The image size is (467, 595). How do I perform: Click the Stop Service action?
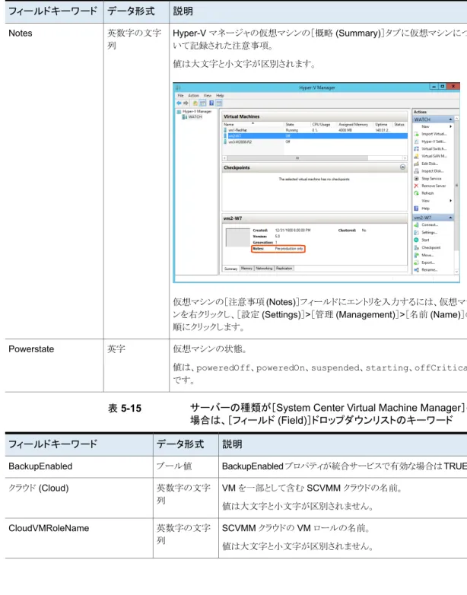428,178
